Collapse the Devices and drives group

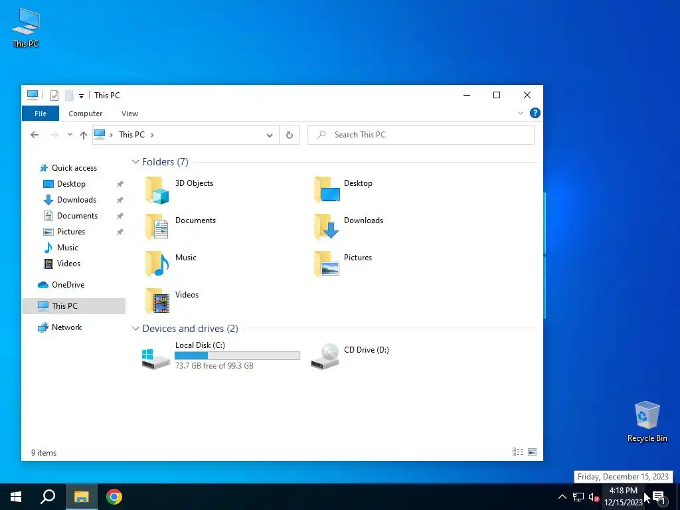coord(135,328)
